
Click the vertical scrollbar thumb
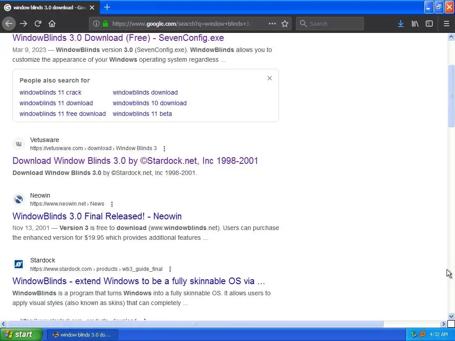click(451, 96)
